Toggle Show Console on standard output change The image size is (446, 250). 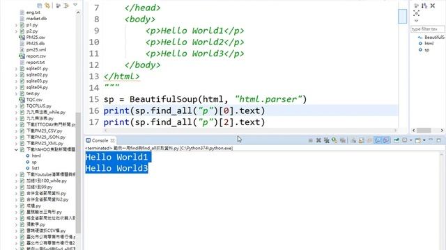tap(378, 140)
